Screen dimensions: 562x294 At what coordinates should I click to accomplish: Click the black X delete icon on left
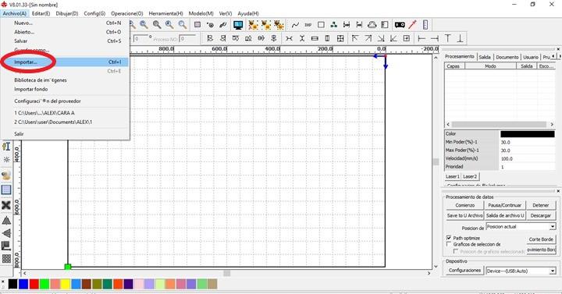[x=6, y=205]
